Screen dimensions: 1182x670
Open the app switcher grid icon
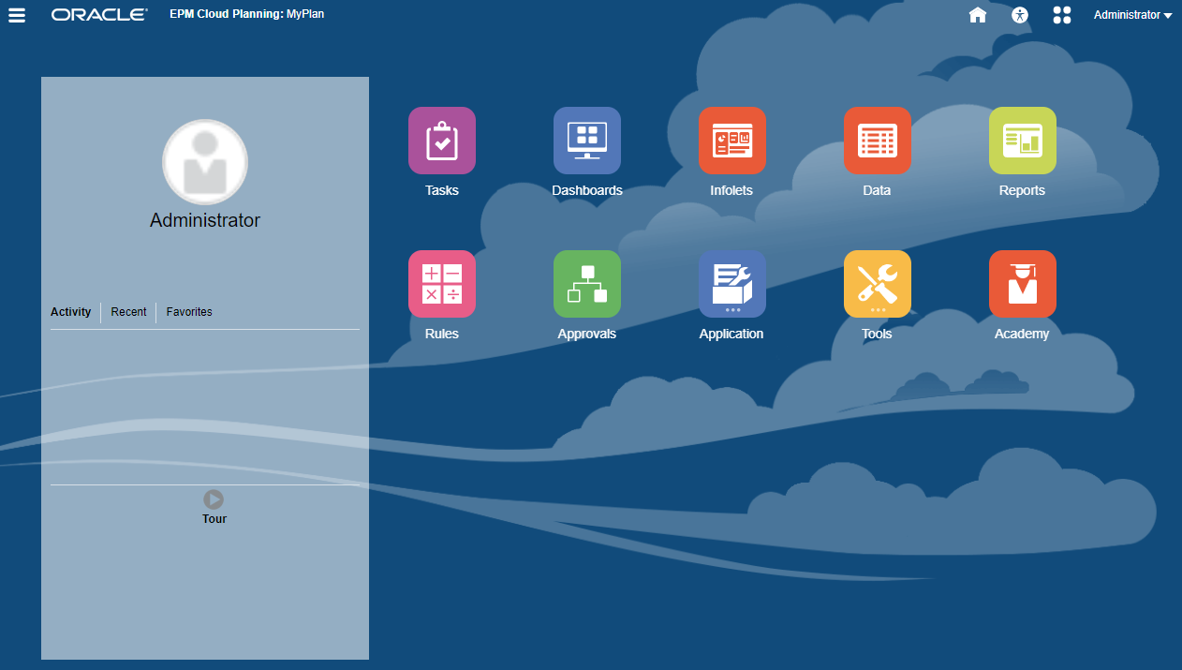1061,15
